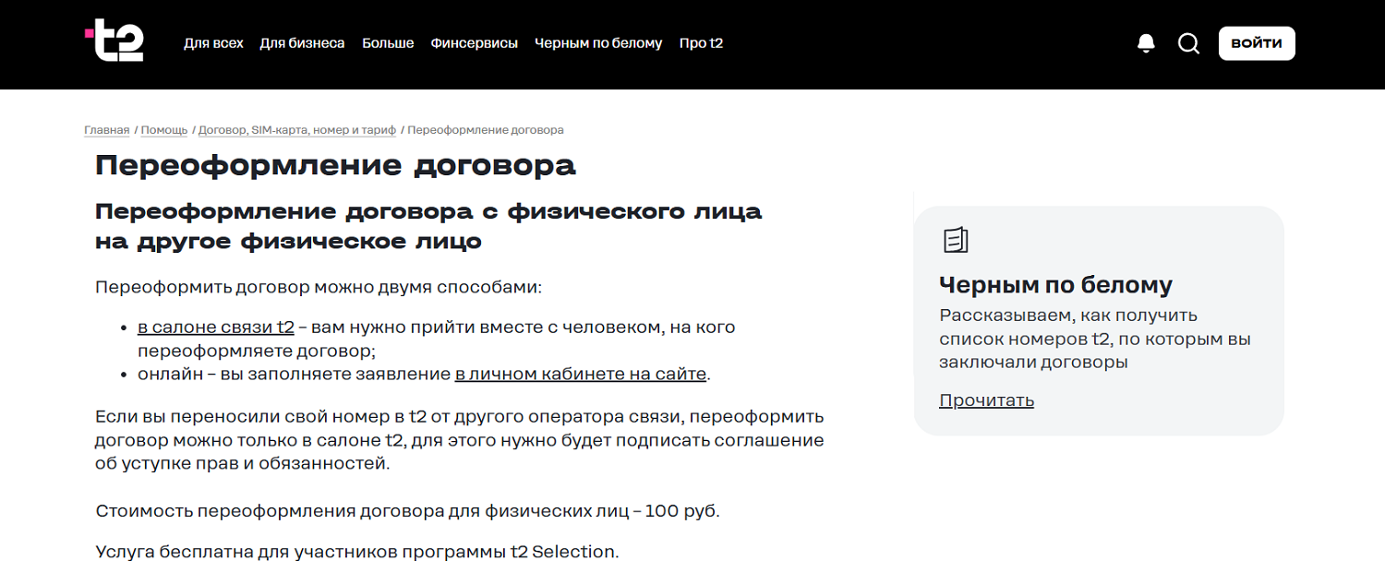1385x584 pixels.
Task: Click the document icon in sidebar card
Action: coord(956,240)
